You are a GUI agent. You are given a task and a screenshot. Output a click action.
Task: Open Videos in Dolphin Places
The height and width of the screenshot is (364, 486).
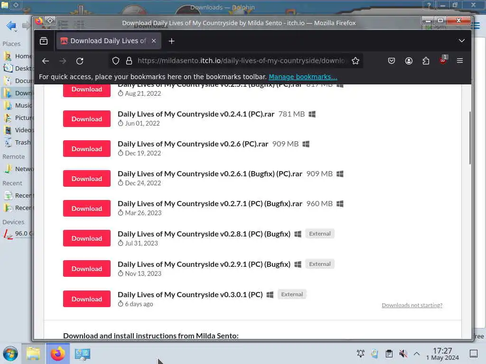tap(18, 130)
